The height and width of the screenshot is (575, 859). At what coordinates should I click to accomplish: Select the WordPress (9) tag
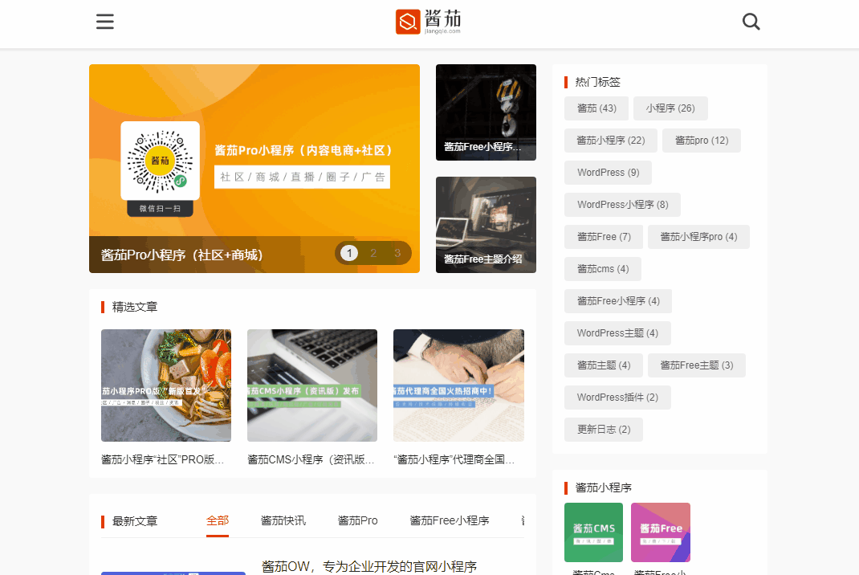coord(608,173)
